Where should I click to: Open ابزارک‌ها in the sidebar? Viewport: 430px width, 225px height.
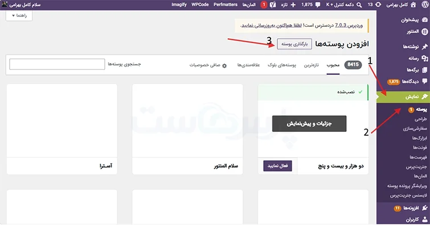(420, 138)
